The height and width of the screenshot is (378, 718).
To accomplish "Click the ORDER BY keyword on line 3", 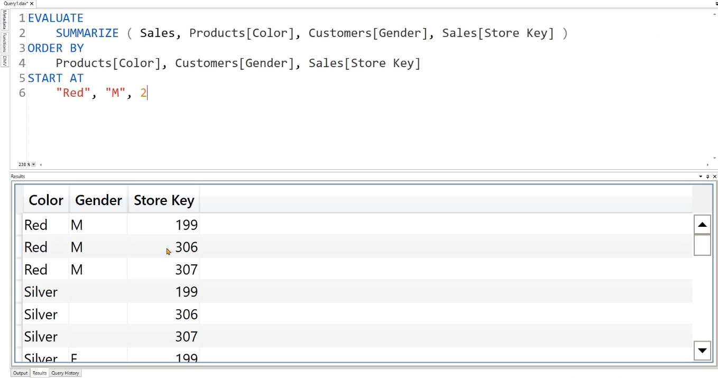I will [56, 48].
